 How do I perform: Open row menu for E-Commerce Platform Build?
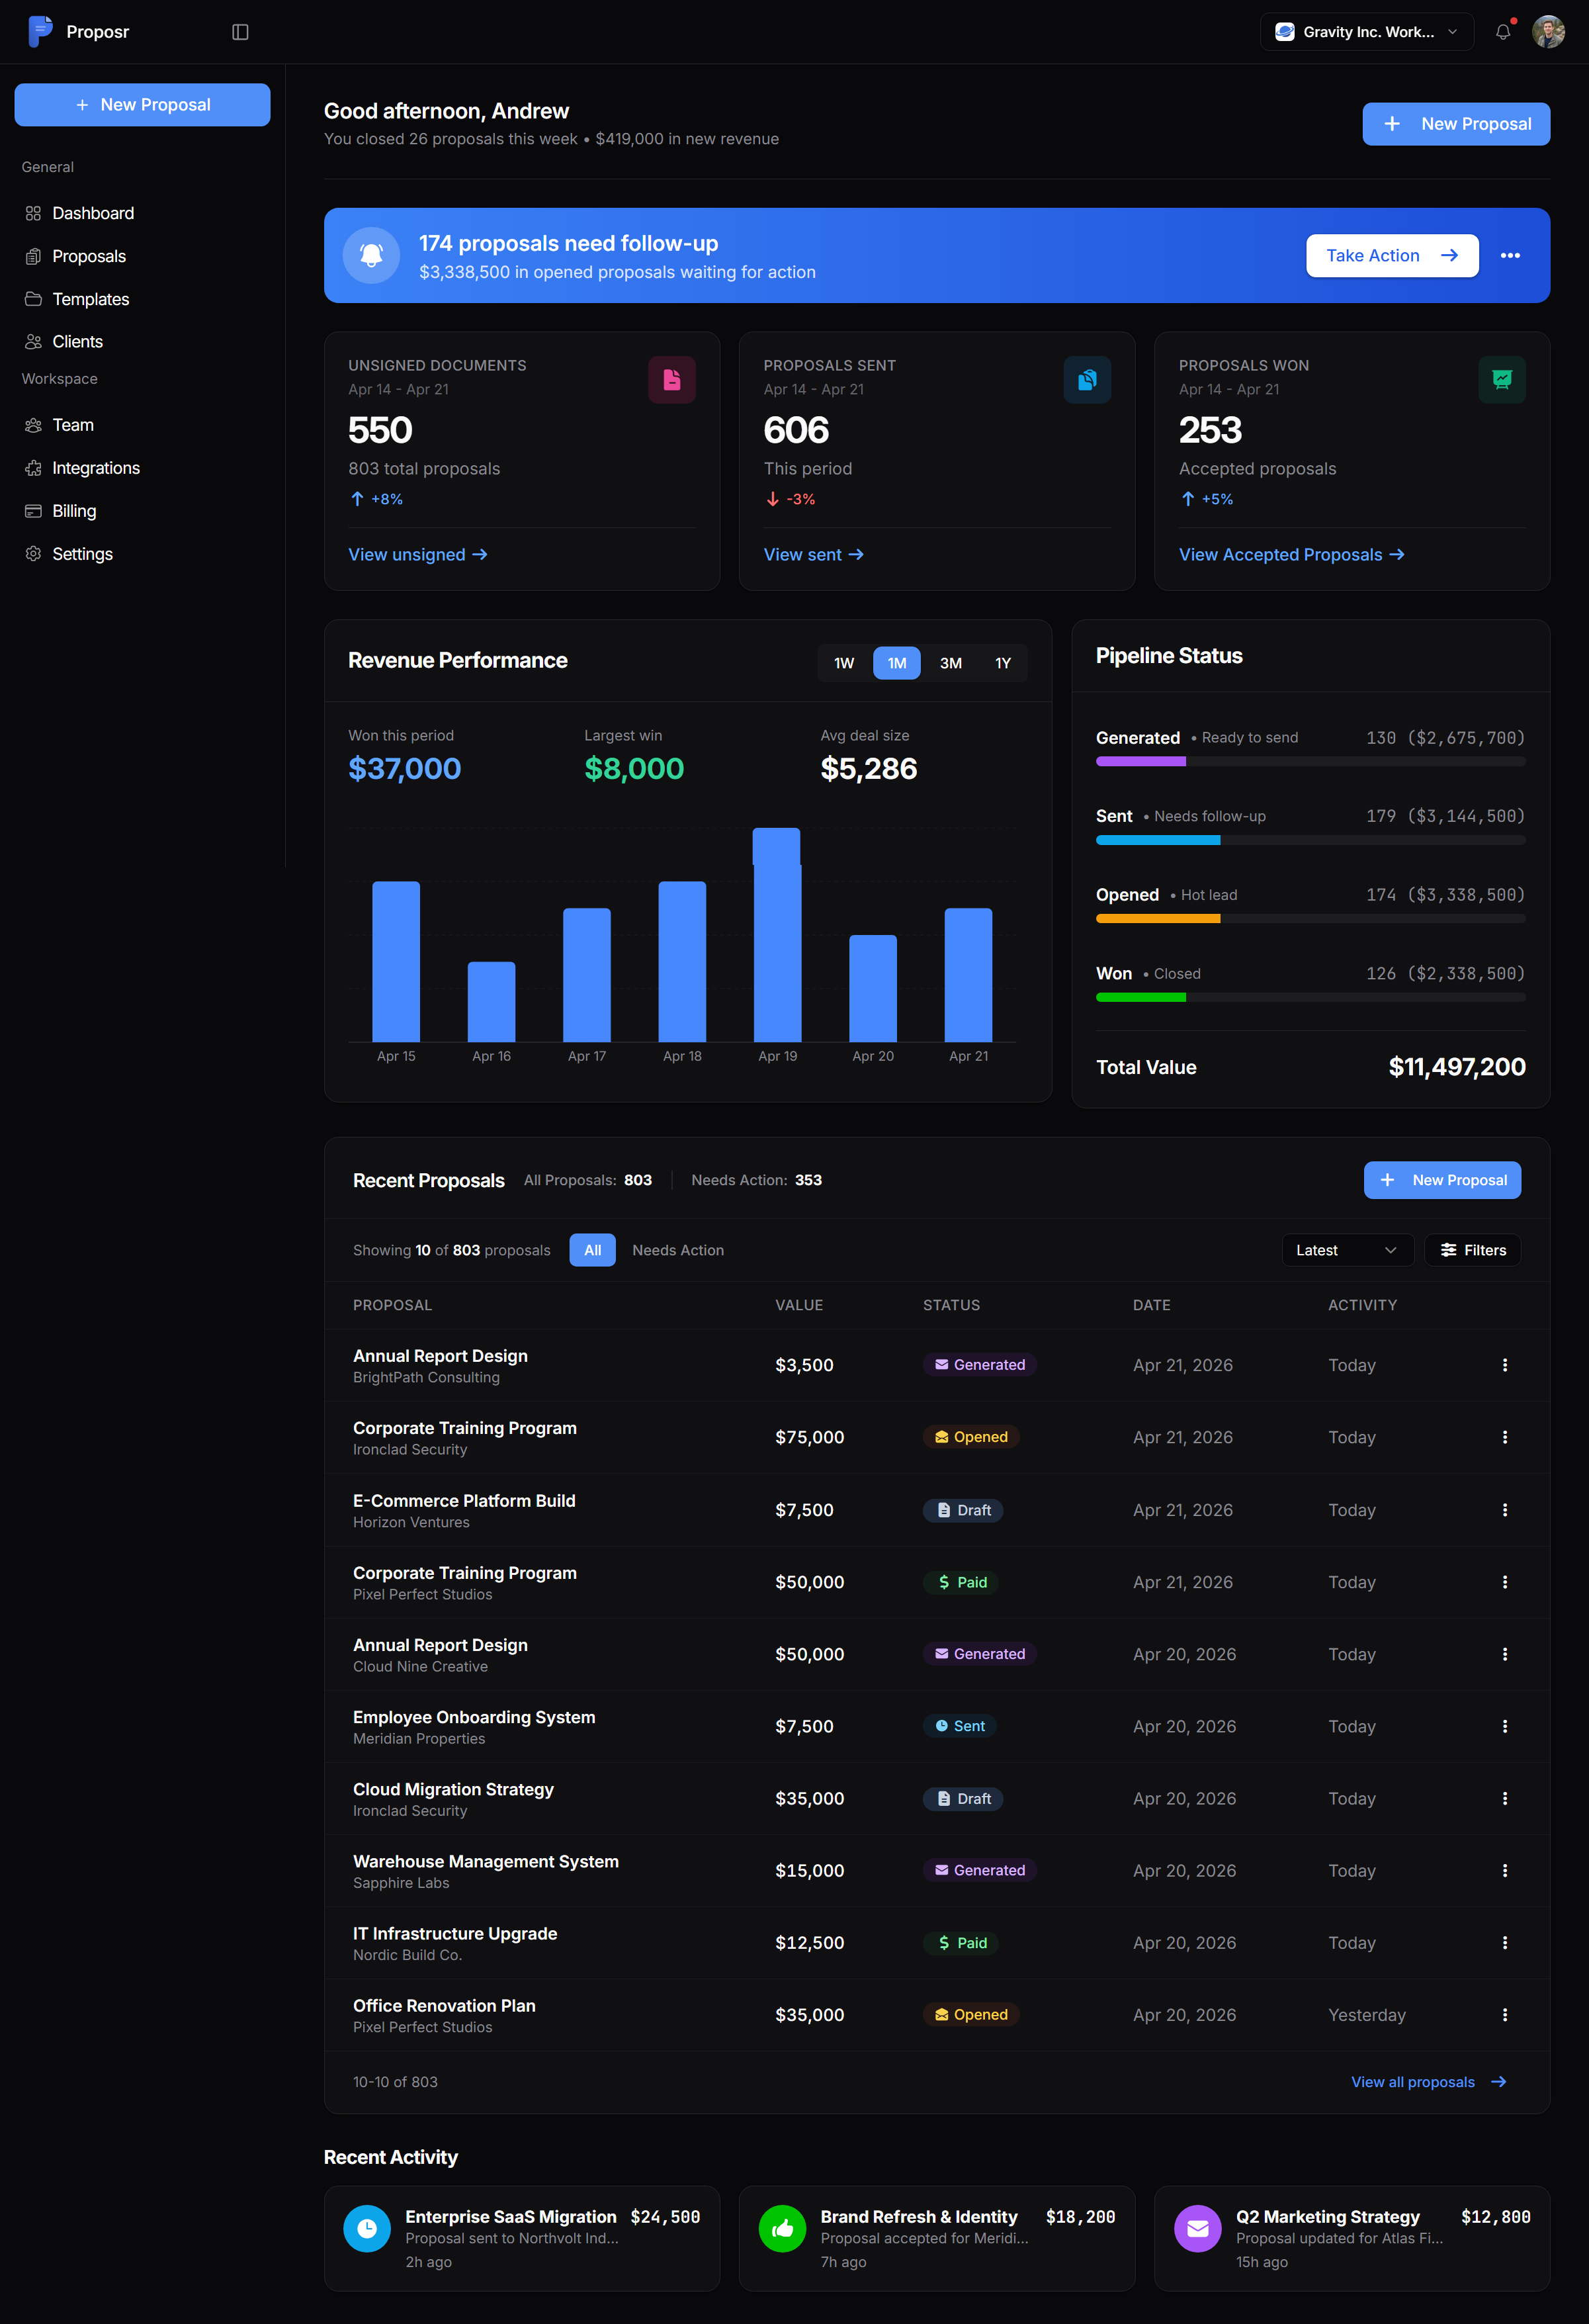1504,1510
